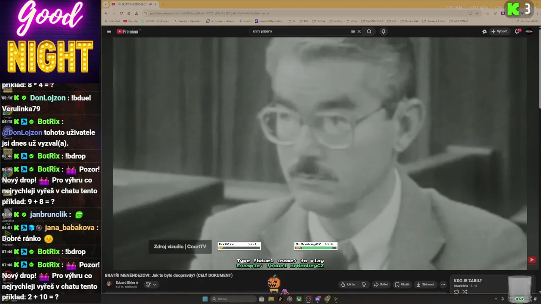Open File Explorer from the taskbar
Image resolution: width=541 pixels, height=304 pixels.
pyautogui.click(x=271, y=299)
